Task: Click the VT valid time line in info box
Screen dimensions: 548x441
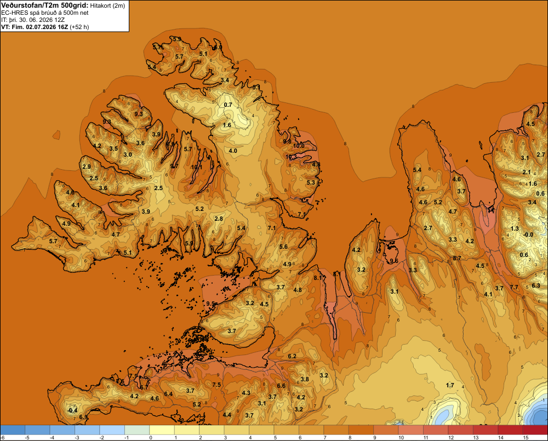Action: [45, 27]
